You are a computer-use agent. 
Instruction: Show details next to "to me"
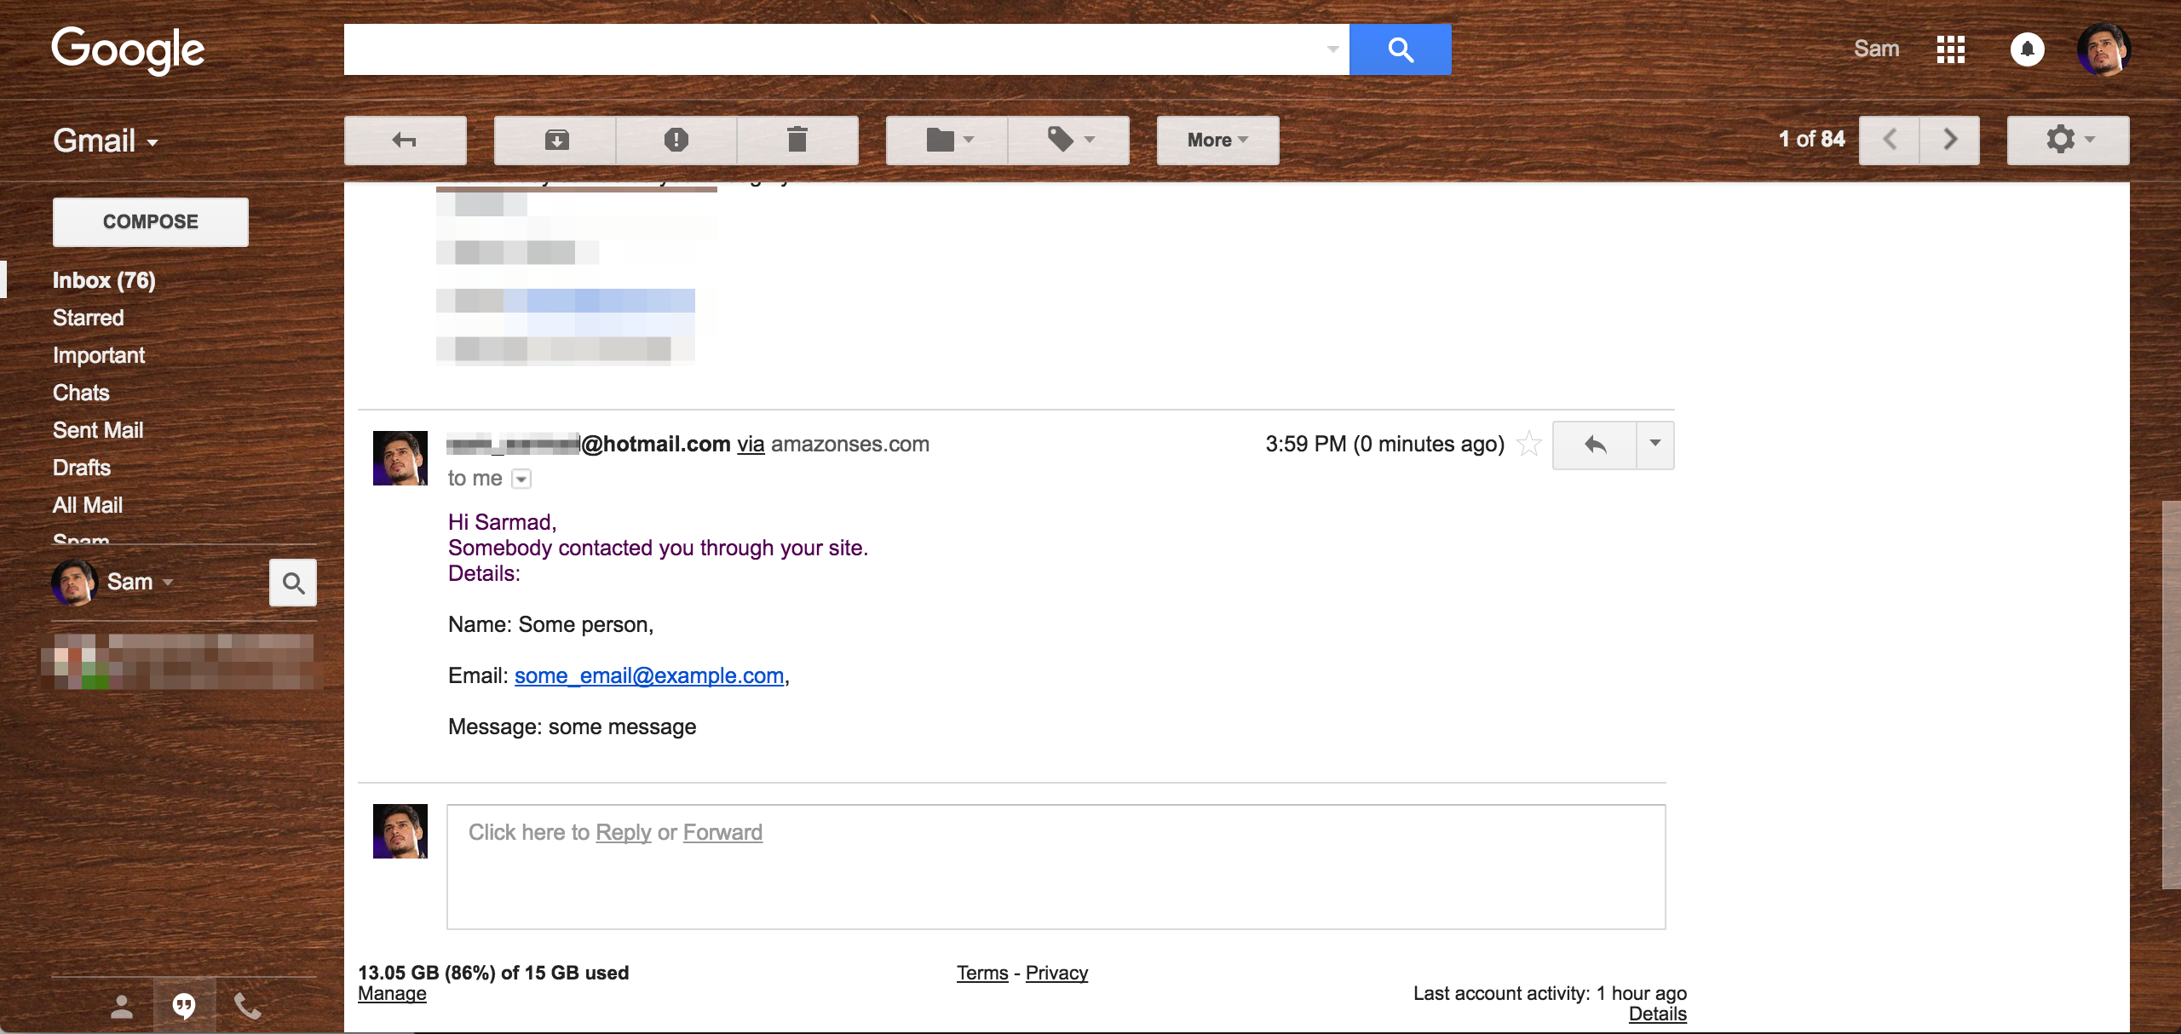(521, 479)
